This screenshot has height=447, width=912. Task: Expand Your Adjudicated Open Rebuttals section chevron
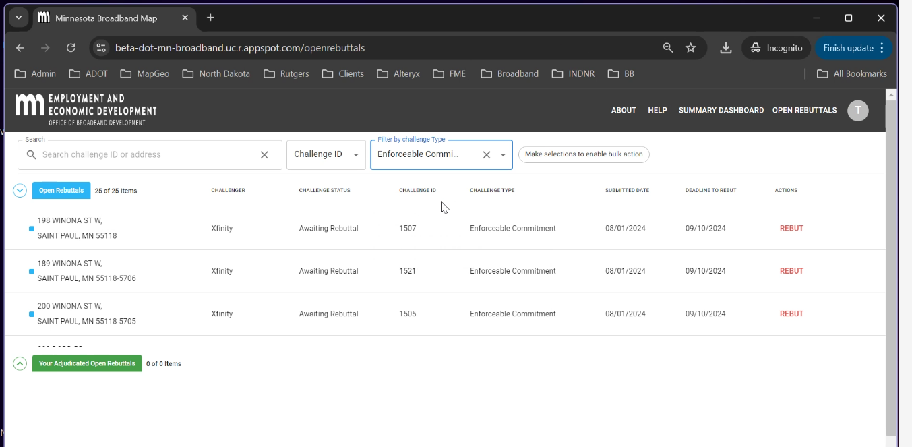20,364
